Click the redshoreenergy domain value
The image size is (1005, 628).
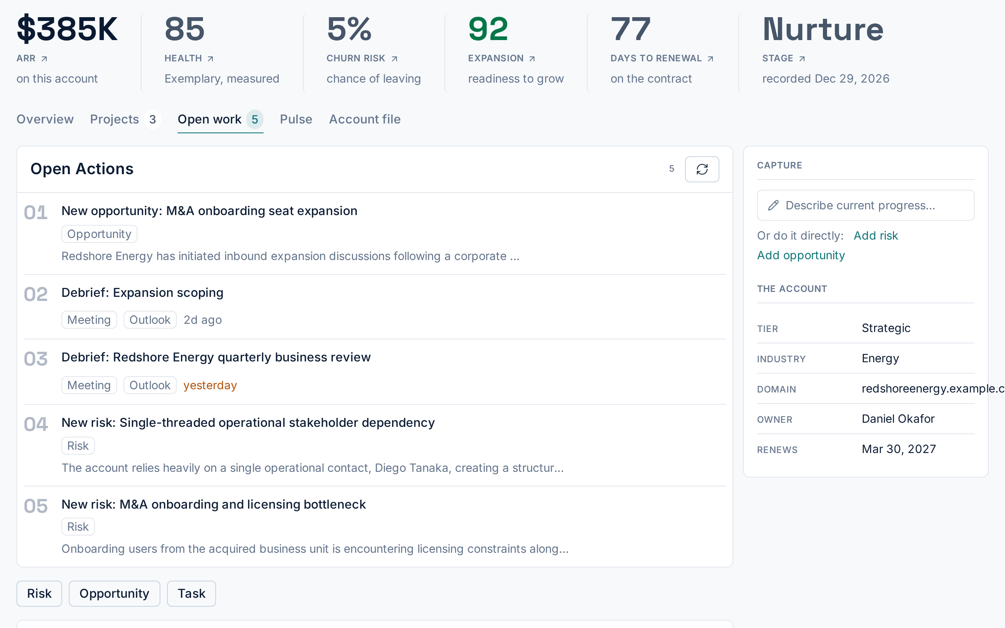tap(933, 388)
